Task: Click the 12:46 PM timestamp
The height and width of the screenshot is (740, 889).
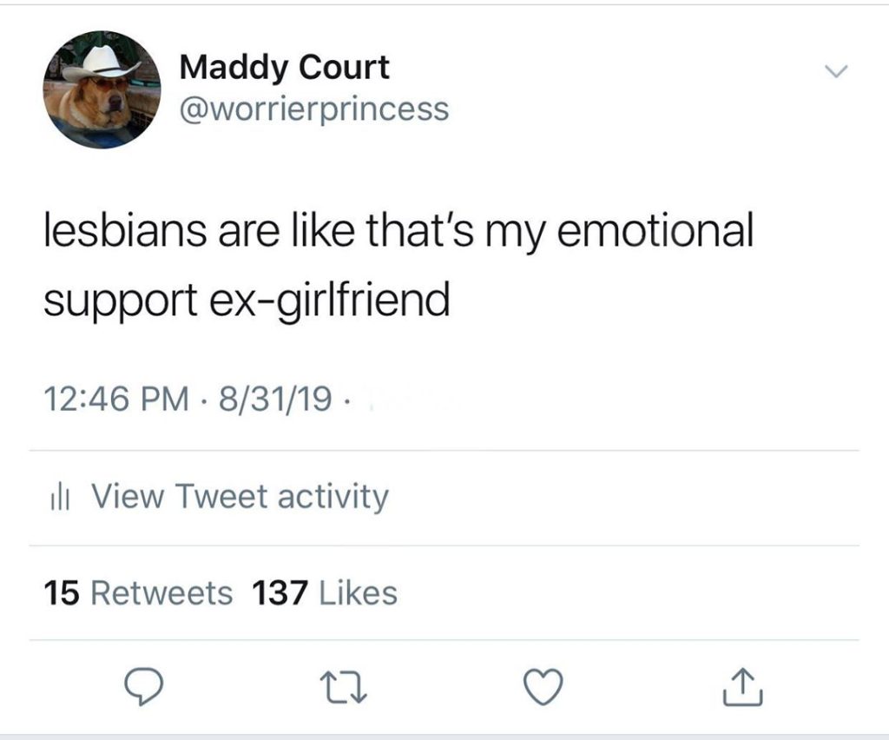Action: point(115,400)
